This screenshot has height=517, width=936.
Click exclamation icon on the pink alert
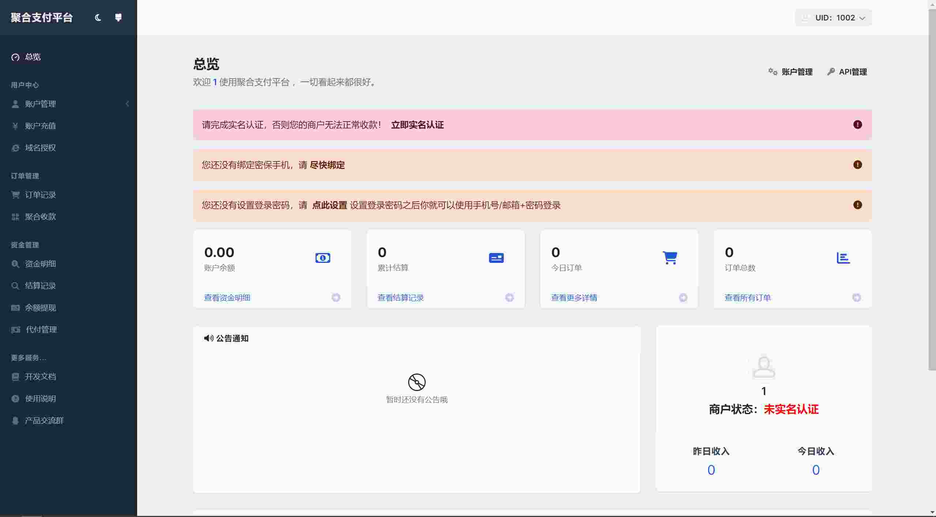tap(857, 125)
